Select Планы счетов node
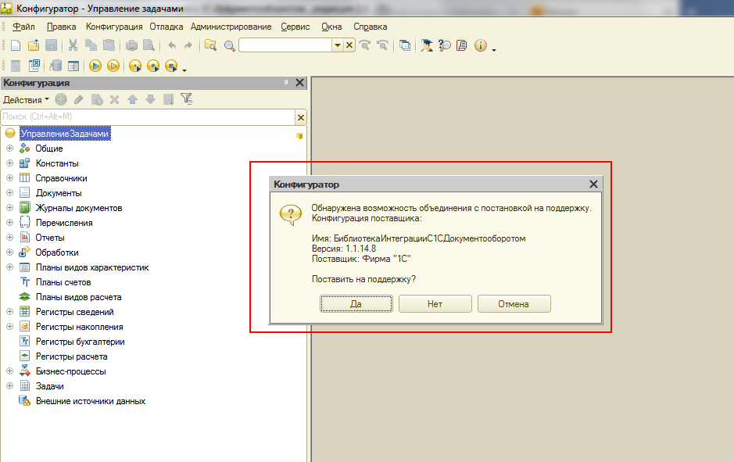Viewport: 734px width, 462px height. tap(63, 282)
